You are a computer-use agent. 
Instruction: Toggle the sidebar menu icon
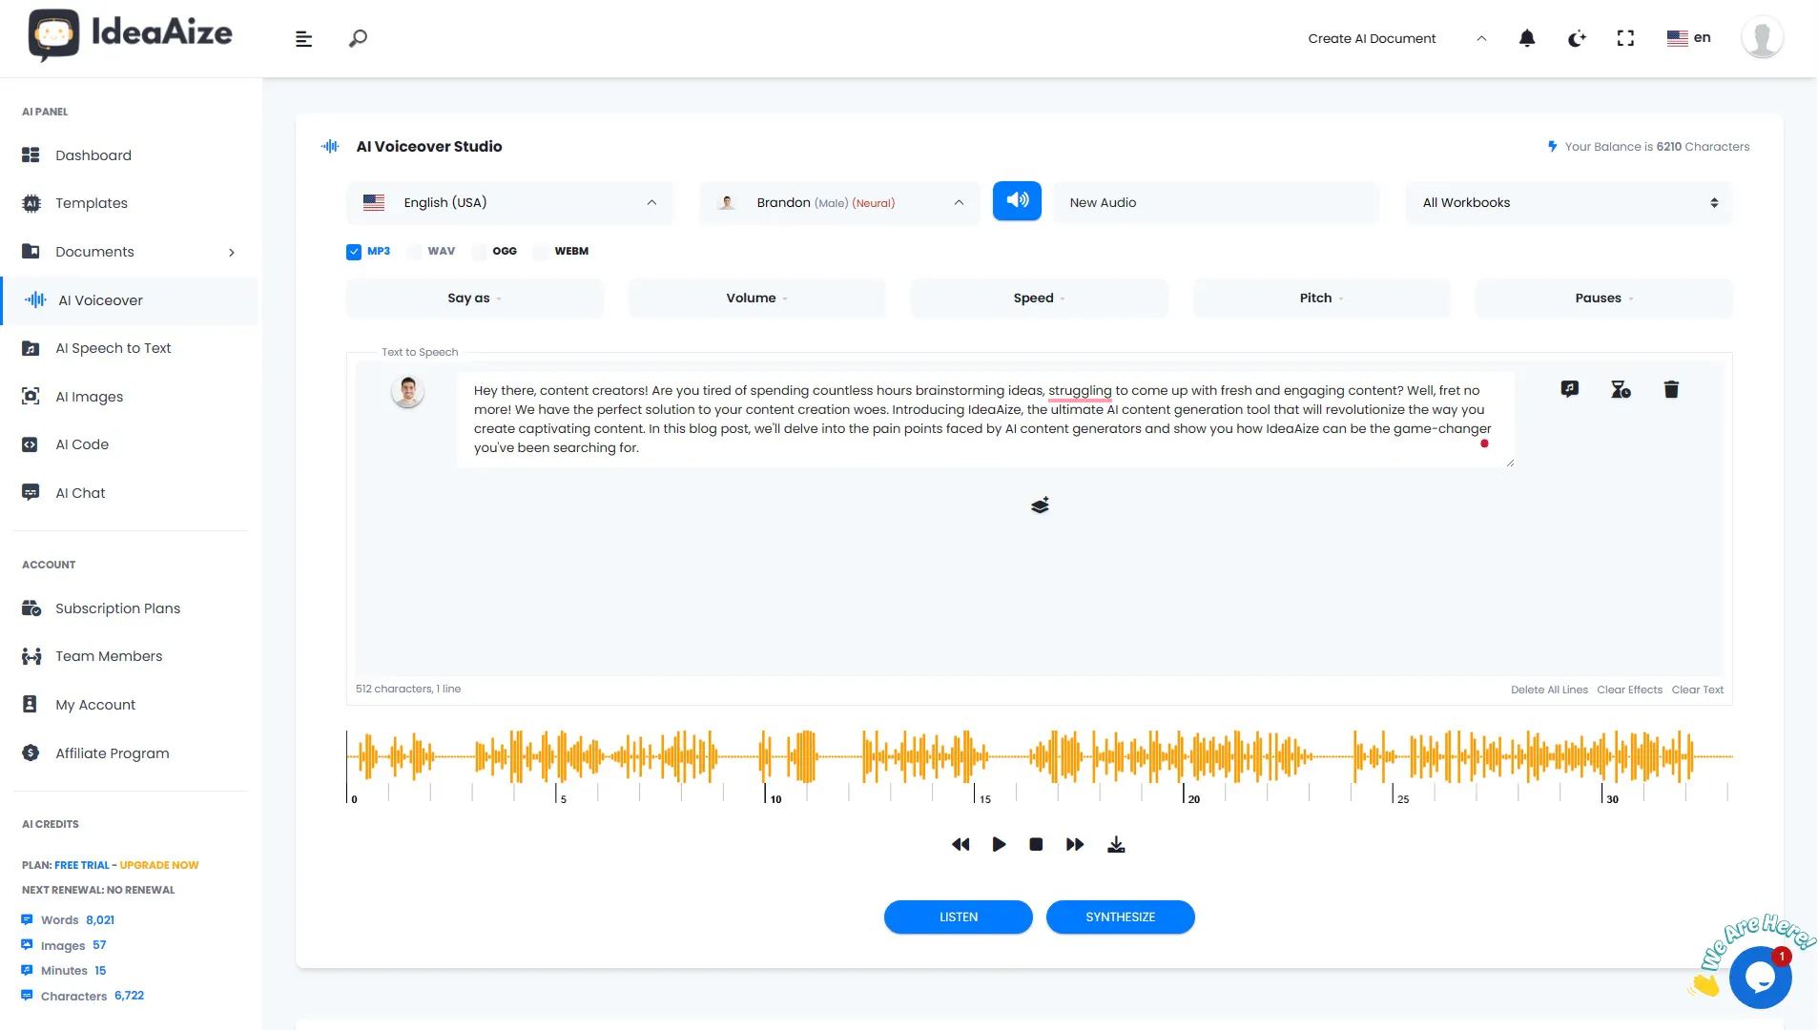tap(303, 39)
